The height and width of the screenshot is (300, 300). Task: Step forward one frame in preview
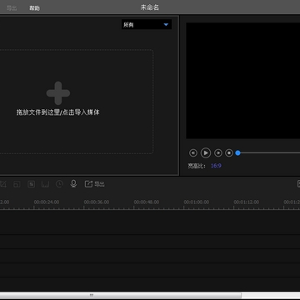[x=218, y=152]
